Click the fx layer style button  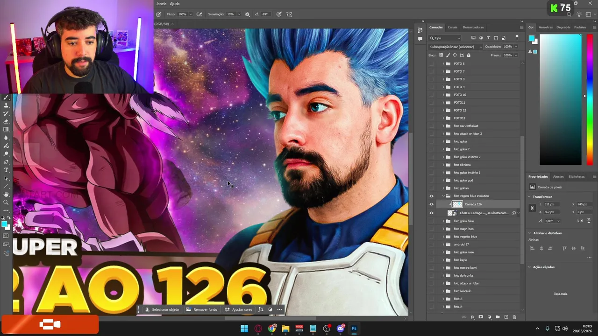472,317
